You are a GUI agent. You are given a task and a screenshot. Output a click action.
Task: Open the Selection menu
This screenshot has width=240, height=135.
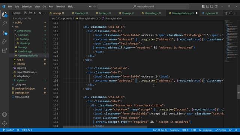point(27,6)
